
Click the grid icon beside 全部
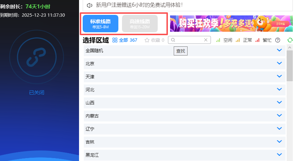click(x=115, y=40)
